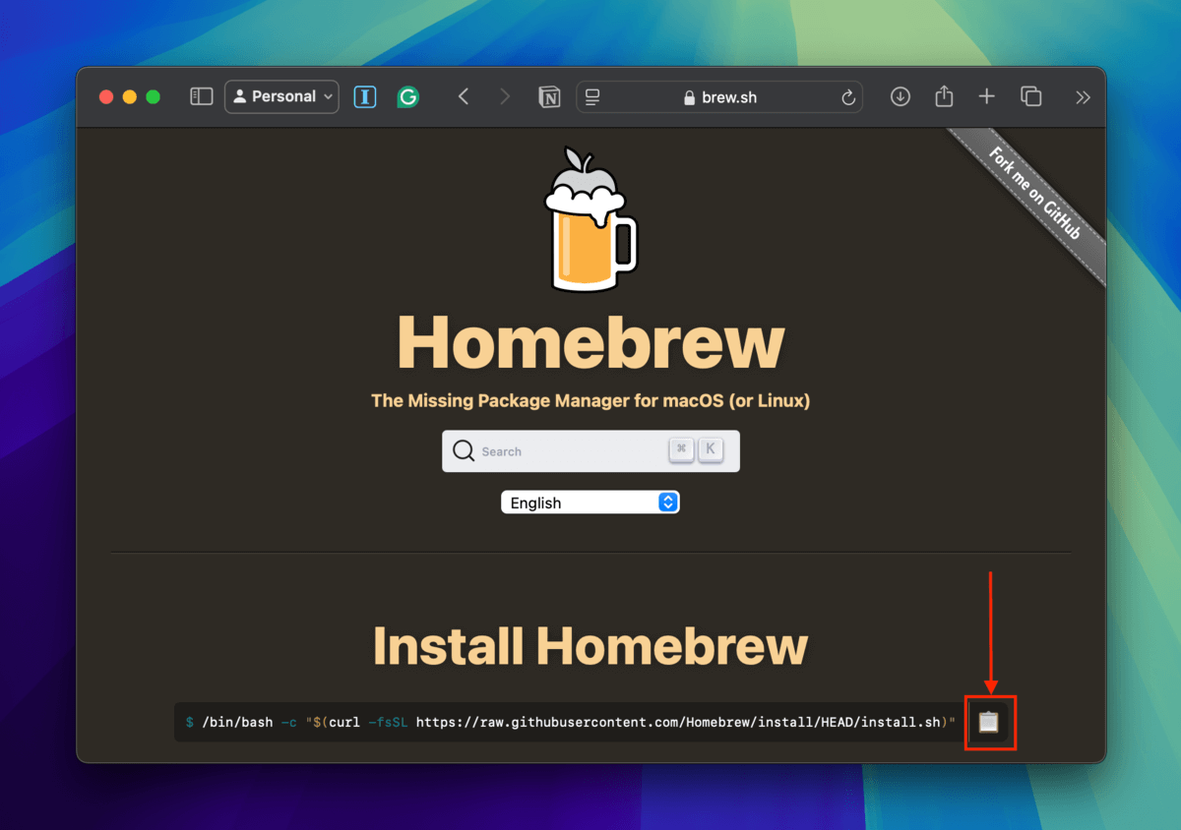Toggle the Safari sidebar

point(201,96)
